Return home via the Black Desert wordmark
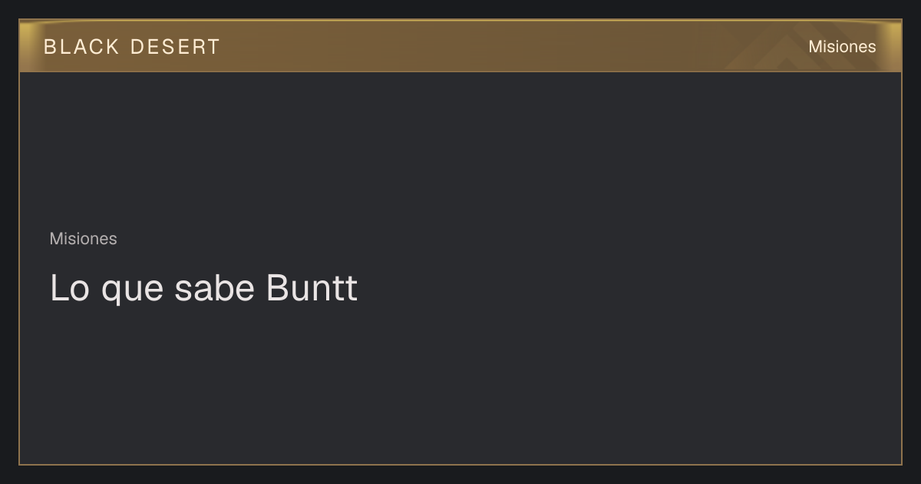 [x=131, y=47]
